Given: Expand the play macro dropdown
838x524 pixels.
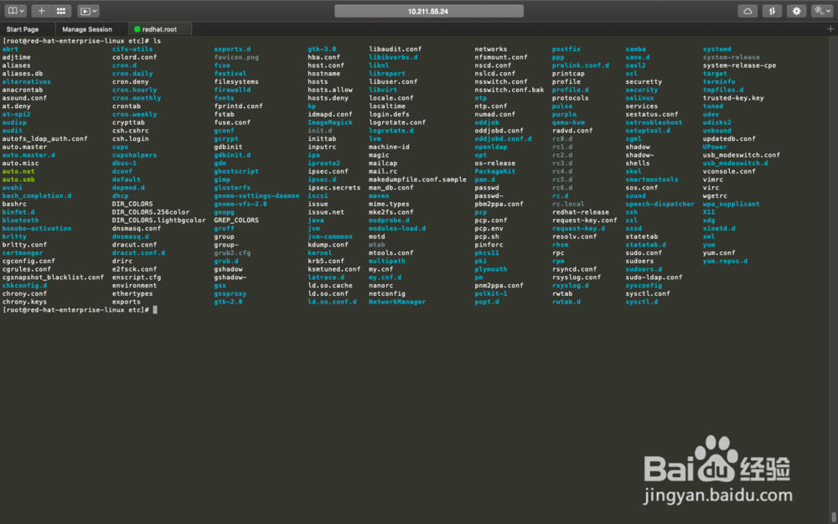Looking at the screenshot, I should pyautogui.click(x=88, y=11).
